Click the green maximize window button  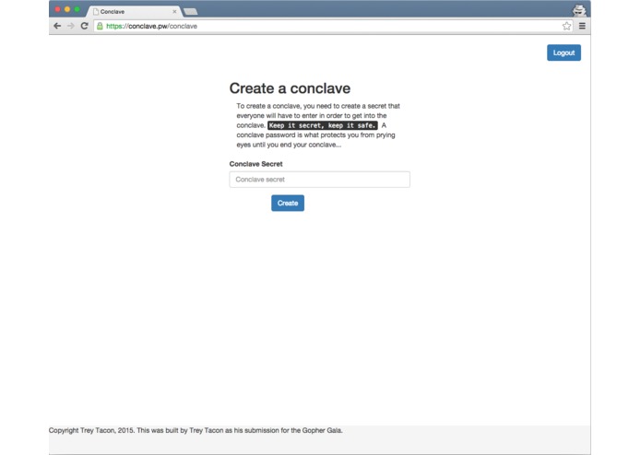point(77,9)
